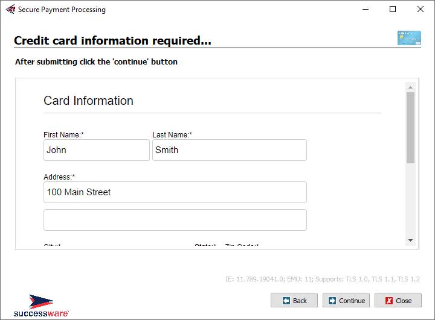Click the Successware app icon in title bar

pos(10,10)
